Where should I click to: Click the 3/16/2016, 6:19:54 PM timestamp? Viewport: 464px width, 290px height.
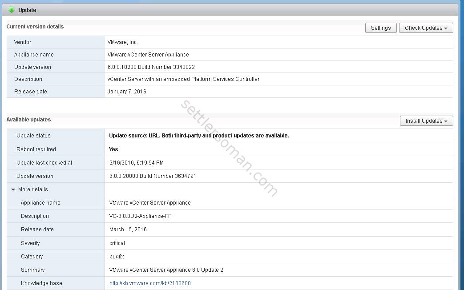(x=137, y=163)
